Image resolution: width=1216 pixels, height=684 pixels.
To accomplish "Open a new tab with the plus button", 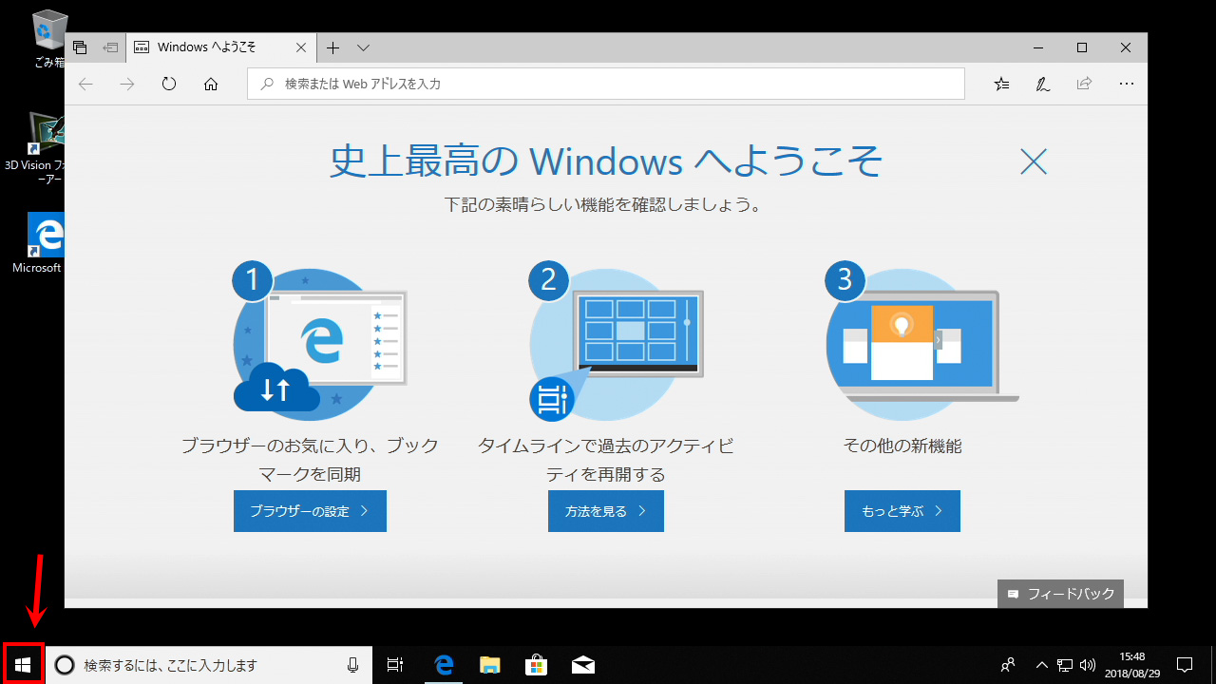I will coord(332,47).
